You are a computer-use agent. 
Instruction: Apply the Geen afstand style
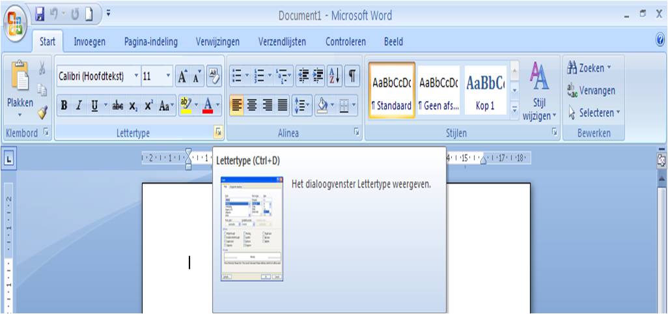(439, 90)
